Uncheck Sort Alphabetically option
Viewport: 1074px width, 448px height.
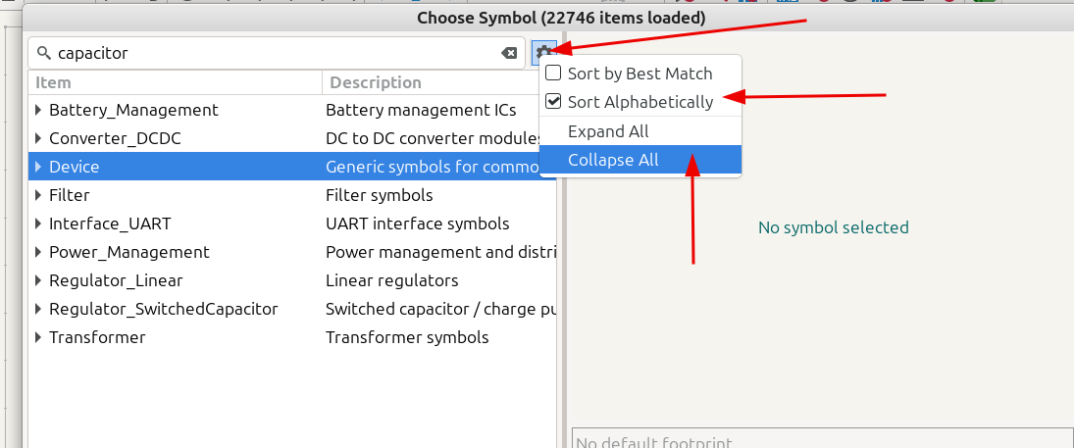553,102
